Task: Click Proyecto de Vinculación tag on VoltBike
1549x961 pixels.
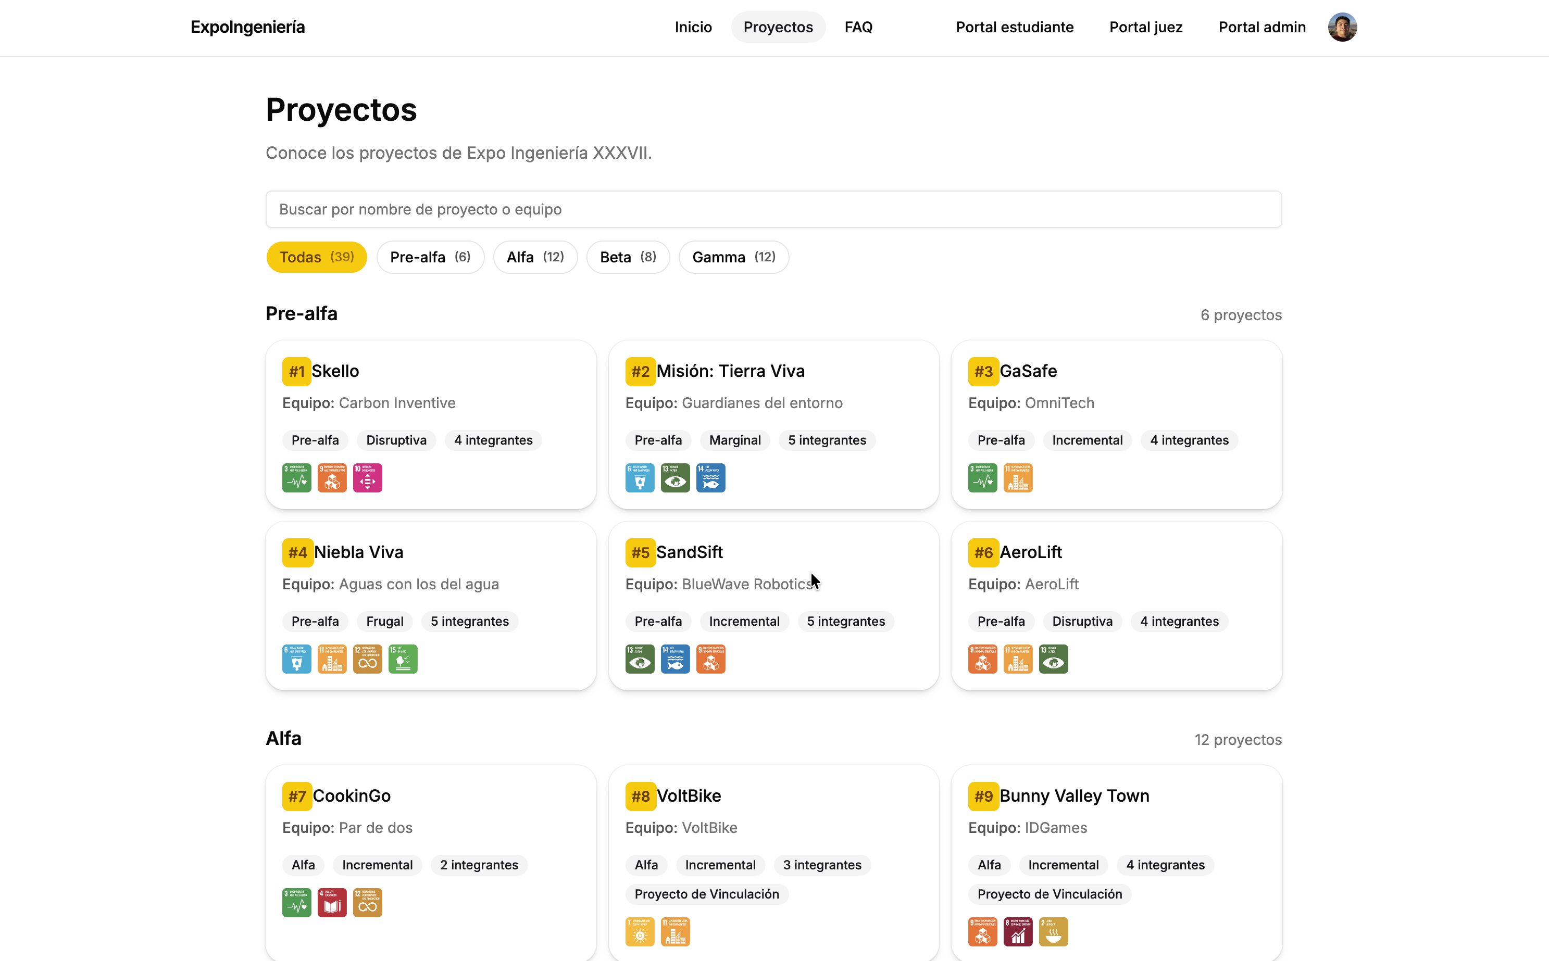Action: (x=706, y=894)
